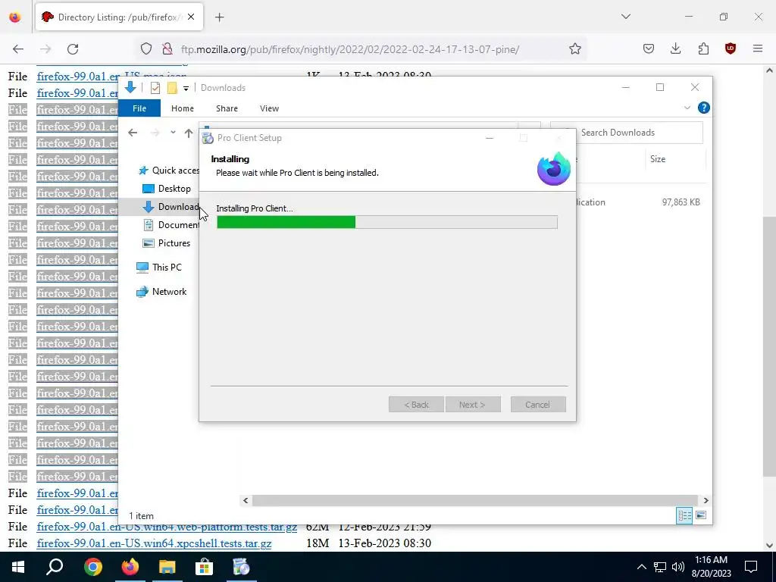
Task: Click Explorer properties quick access icon
Action: coord(155,88)
